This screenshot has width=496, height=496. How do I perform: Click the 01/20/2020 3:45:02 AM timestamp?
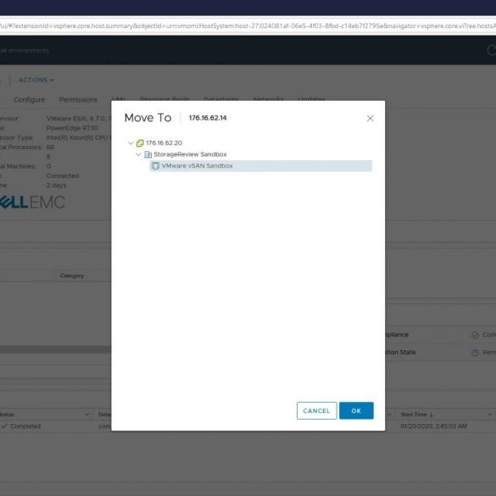(x=434, y=426)
